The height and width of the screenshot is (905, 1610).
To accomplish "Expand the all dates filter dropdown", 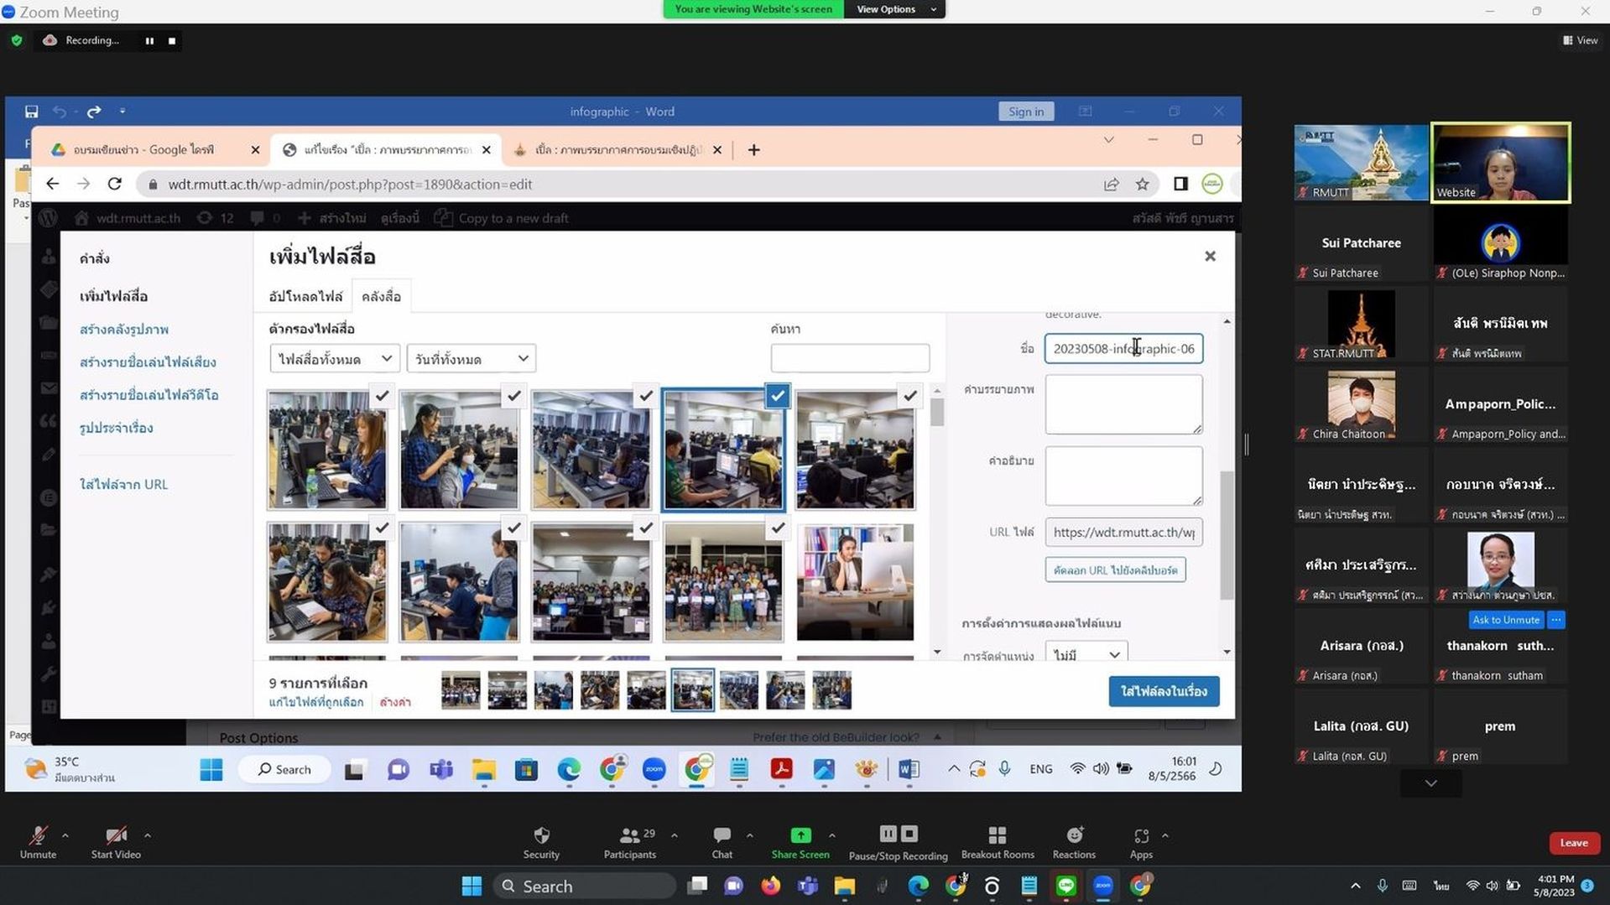I will 471,359.
